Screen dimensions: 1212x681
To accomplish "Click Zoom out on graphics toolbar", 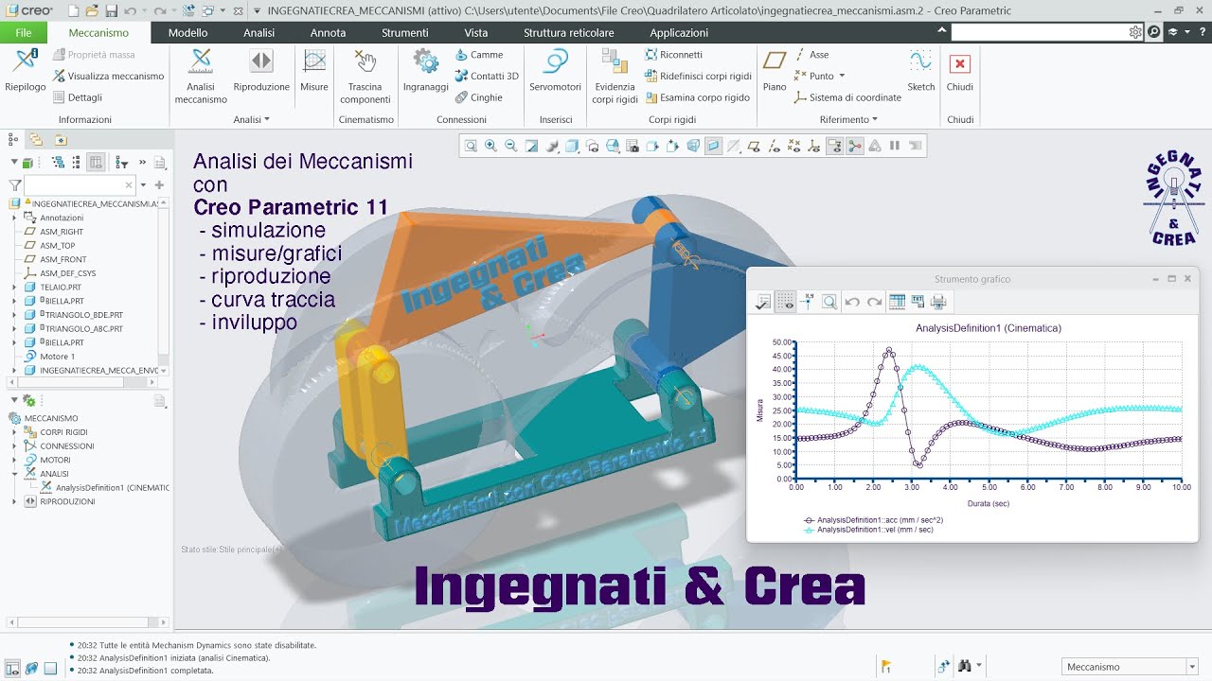I will coord(510,146).
